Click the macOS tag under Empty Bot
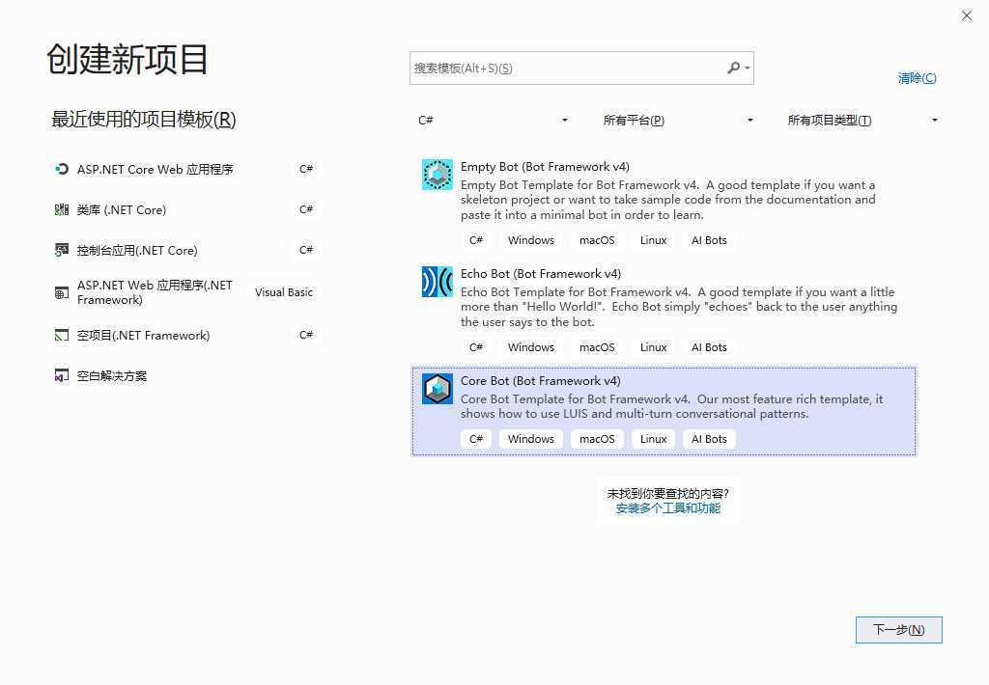 (x=597, y=240)
